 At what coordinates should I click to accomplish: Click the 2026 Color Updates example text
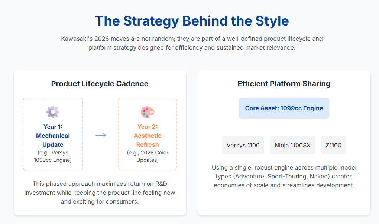[x=148, y=156]
